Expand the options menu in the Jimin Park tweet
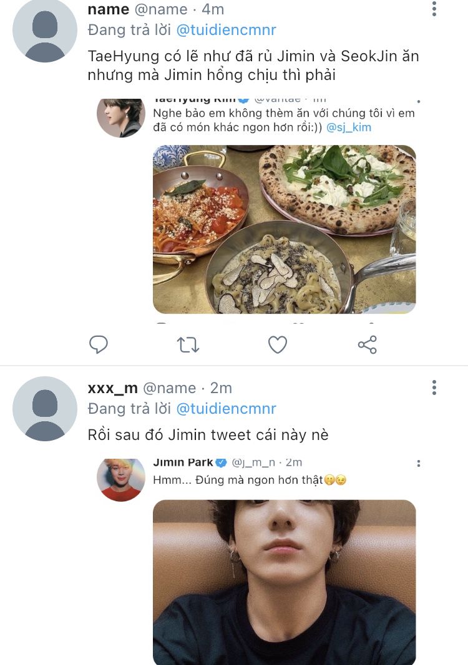 click(419, 463)
